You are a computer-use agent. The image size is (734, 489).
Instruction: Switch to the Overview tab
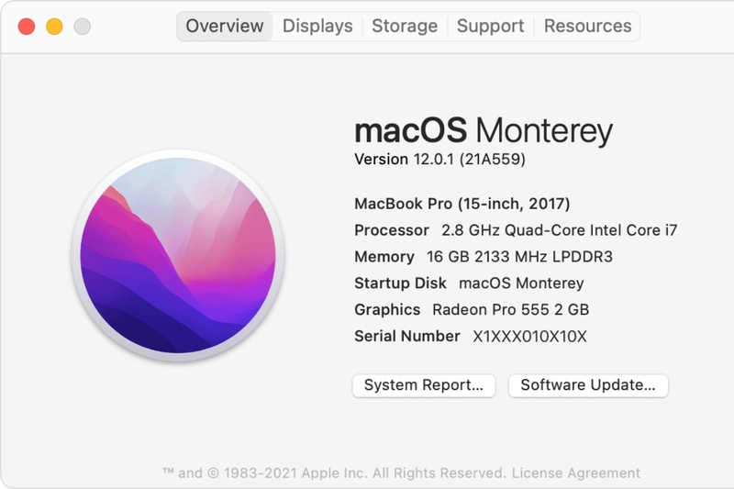pyautogui.click(x=224, y=27)
